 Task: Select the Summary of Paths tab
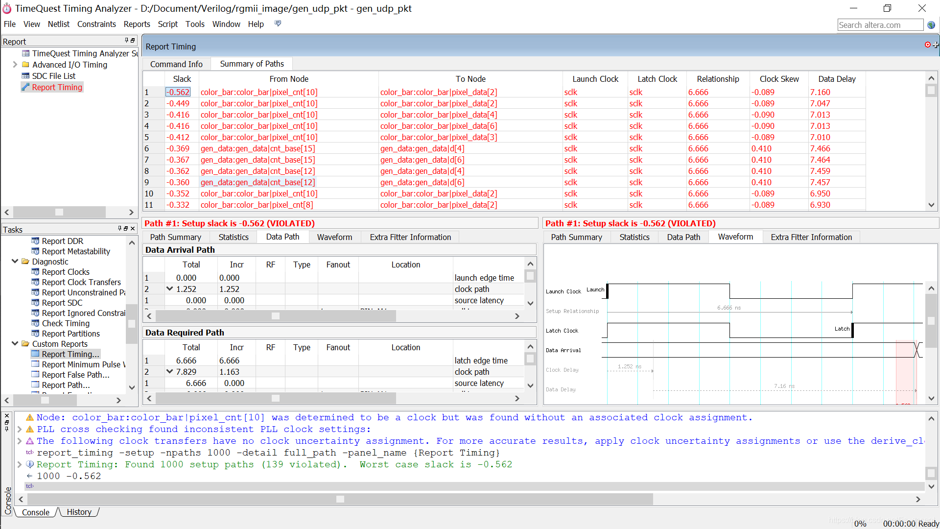coord(252,64)
